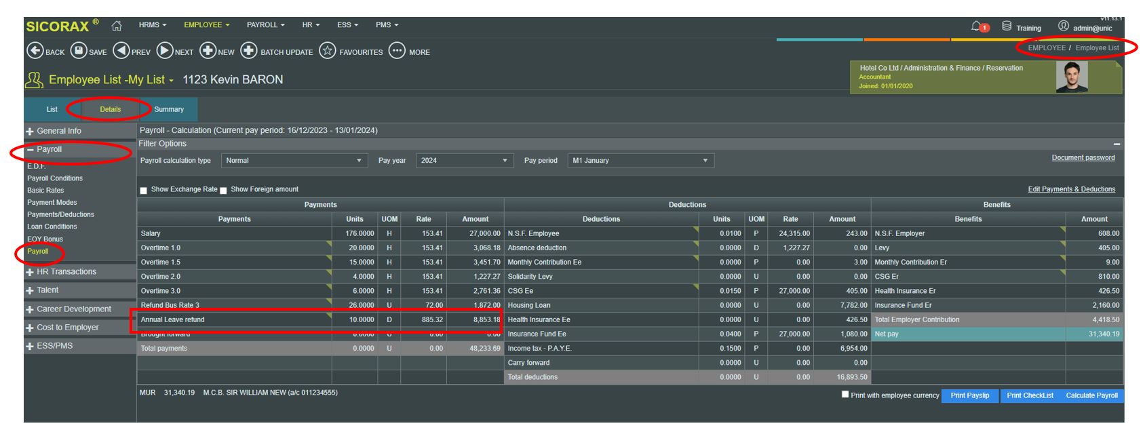The image size is (1145, 430).
Task: Select the Payroll sub-item in sidebar
Action: tap(38, 252)
